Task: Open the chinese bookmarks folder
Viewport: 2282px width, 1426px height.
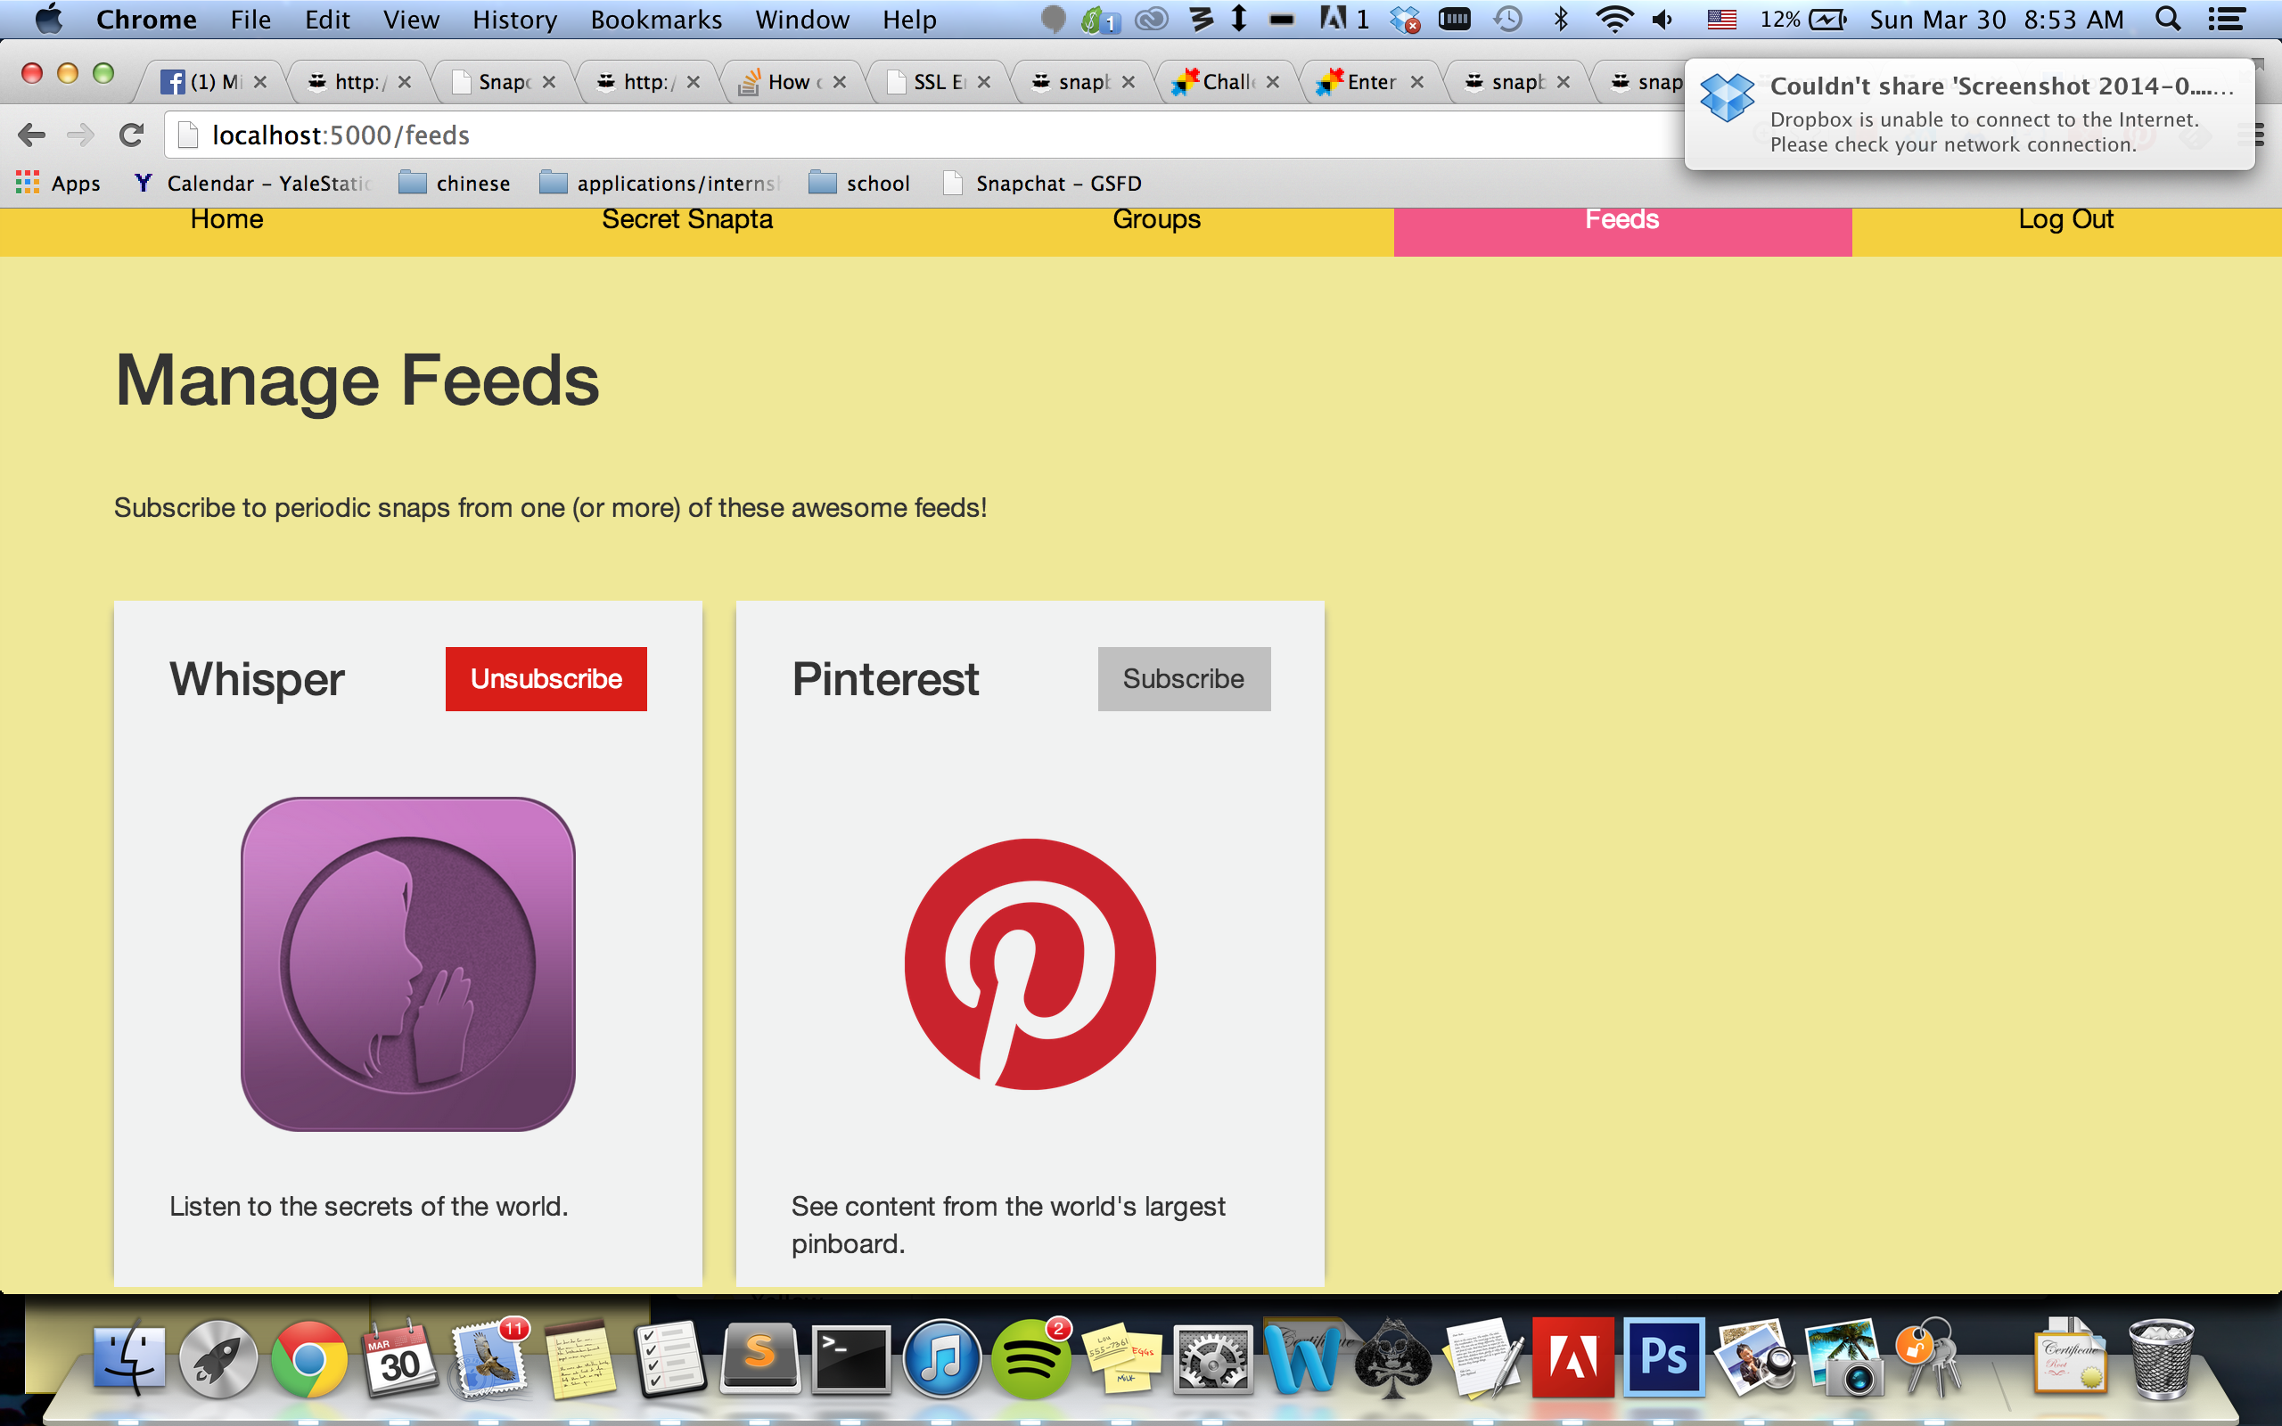Action: point(455,183)
